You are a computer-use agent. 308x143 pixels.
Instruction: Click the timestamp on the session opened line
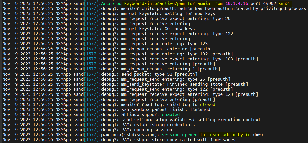(x=28, y=135)
